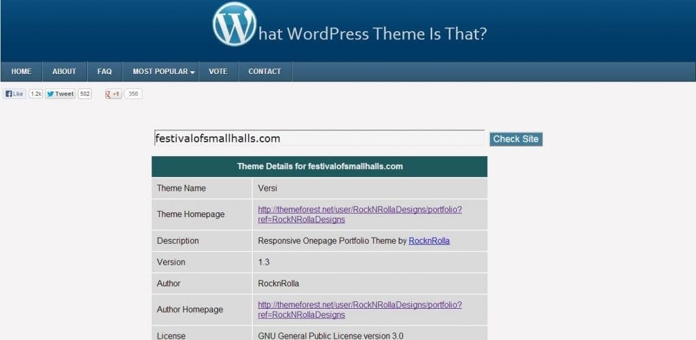Click the Google +1 button
Viewport: 696px width, 340px height.
114,94
